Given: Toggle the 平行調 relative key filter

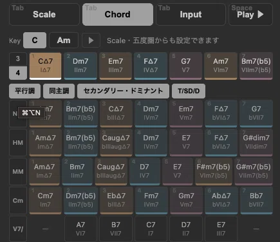Looking at the screenshot, I should 24,91.
